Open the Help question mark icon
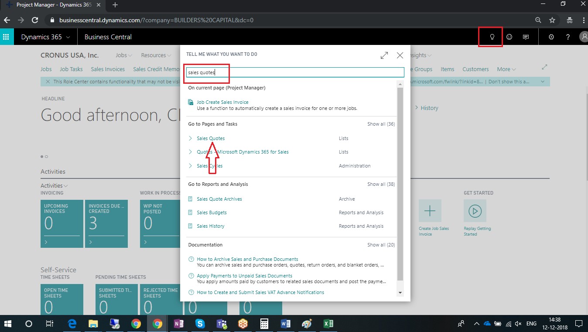This screenshot has height=332, width=588. pos(568,37)
